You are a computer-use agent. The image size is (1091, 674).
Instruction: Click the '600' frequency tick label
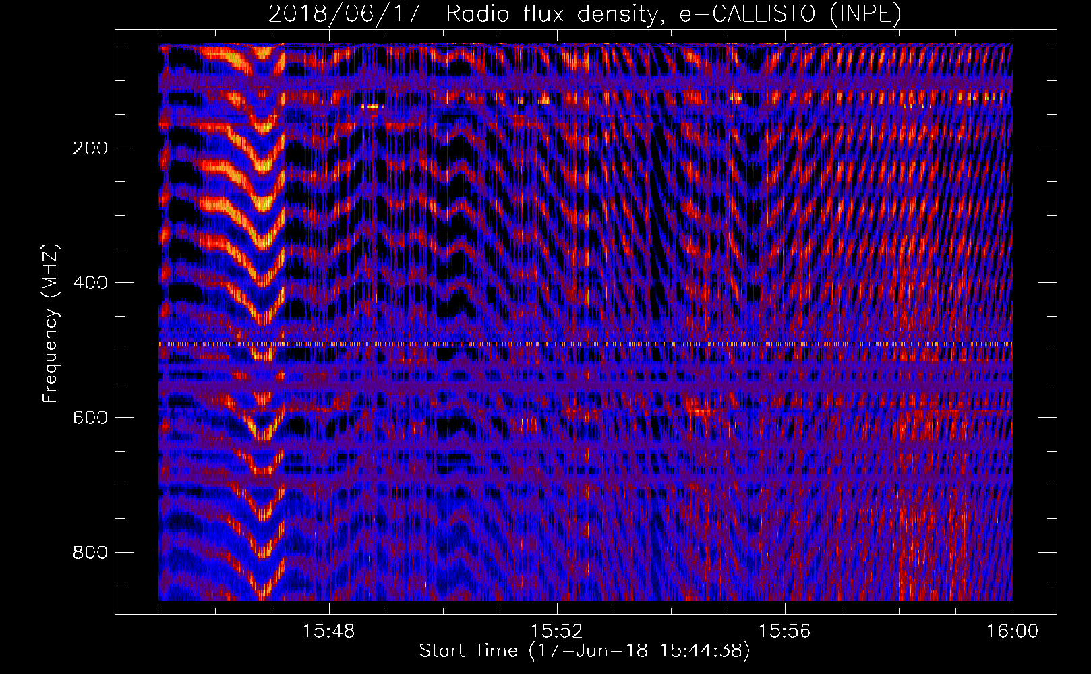coord(90,418)
